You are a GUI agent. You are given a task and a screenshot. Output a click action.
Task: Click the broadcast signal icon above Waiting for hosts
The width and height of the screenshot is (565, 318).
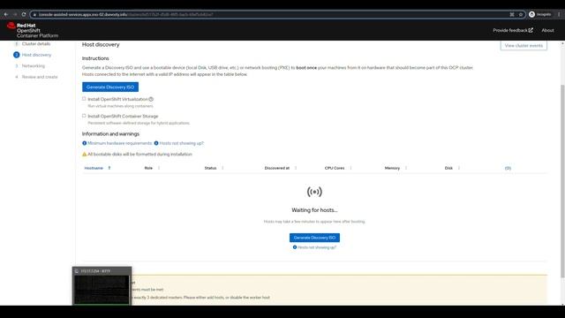(314, 192)
